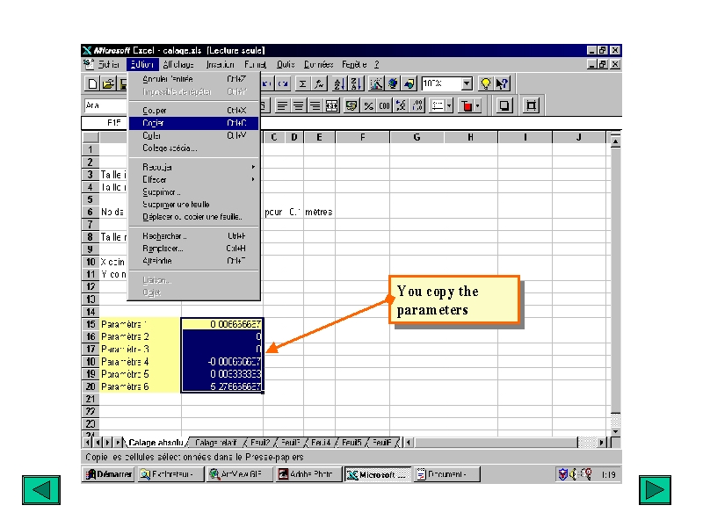703x527 pixels.
Task: Switch to Feuil4 sheet tab
Action: (x=321, y=443)
